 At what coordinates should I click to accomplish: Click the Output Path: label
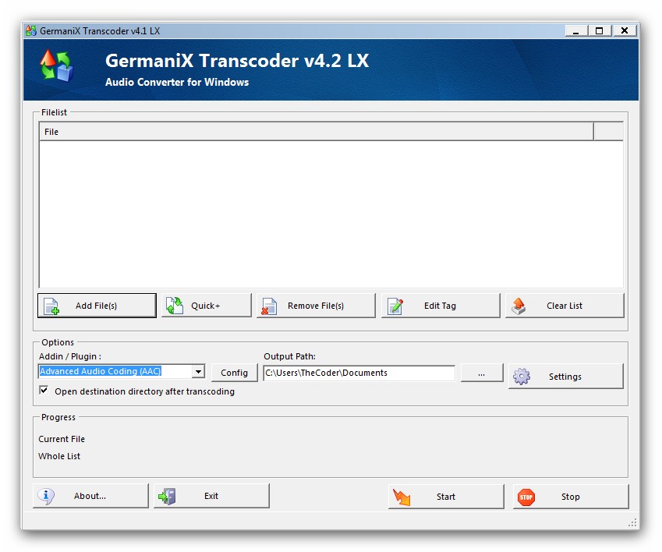coord(289,356)
